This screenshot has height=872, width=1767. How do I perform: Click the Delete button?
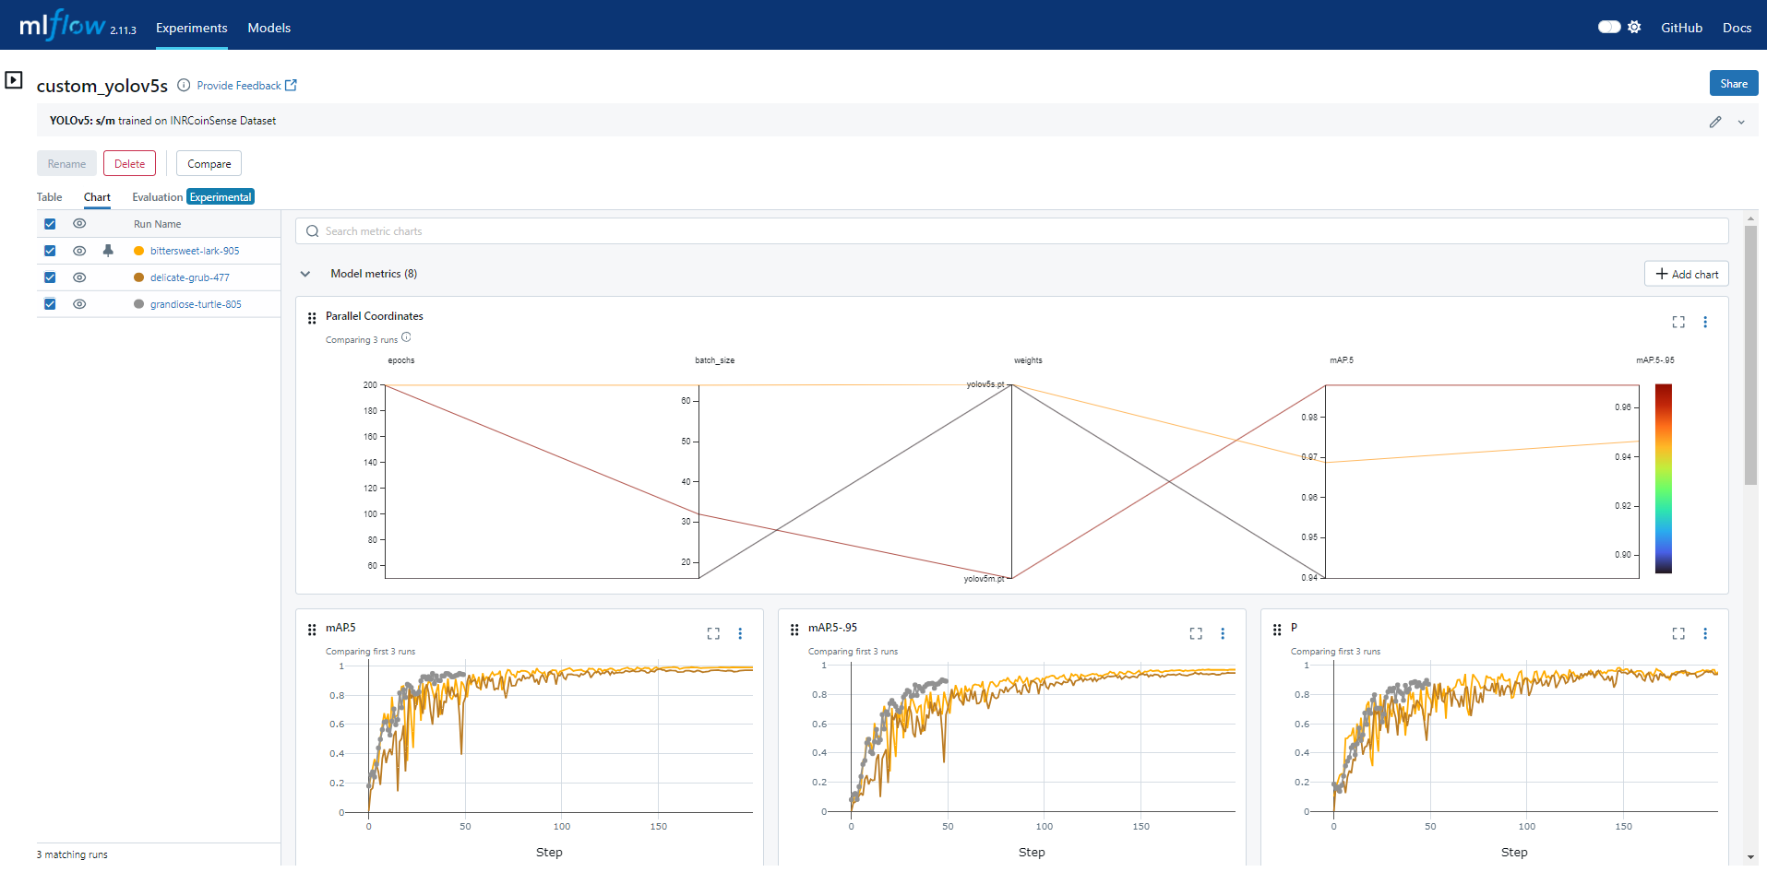pos(129,163)
